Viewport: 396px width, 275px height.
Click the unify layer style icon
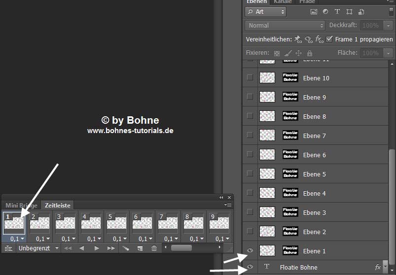click(319, 39)
